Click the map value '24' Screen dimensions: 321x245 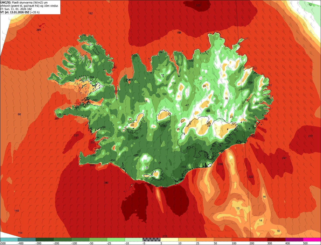(146, 101)
